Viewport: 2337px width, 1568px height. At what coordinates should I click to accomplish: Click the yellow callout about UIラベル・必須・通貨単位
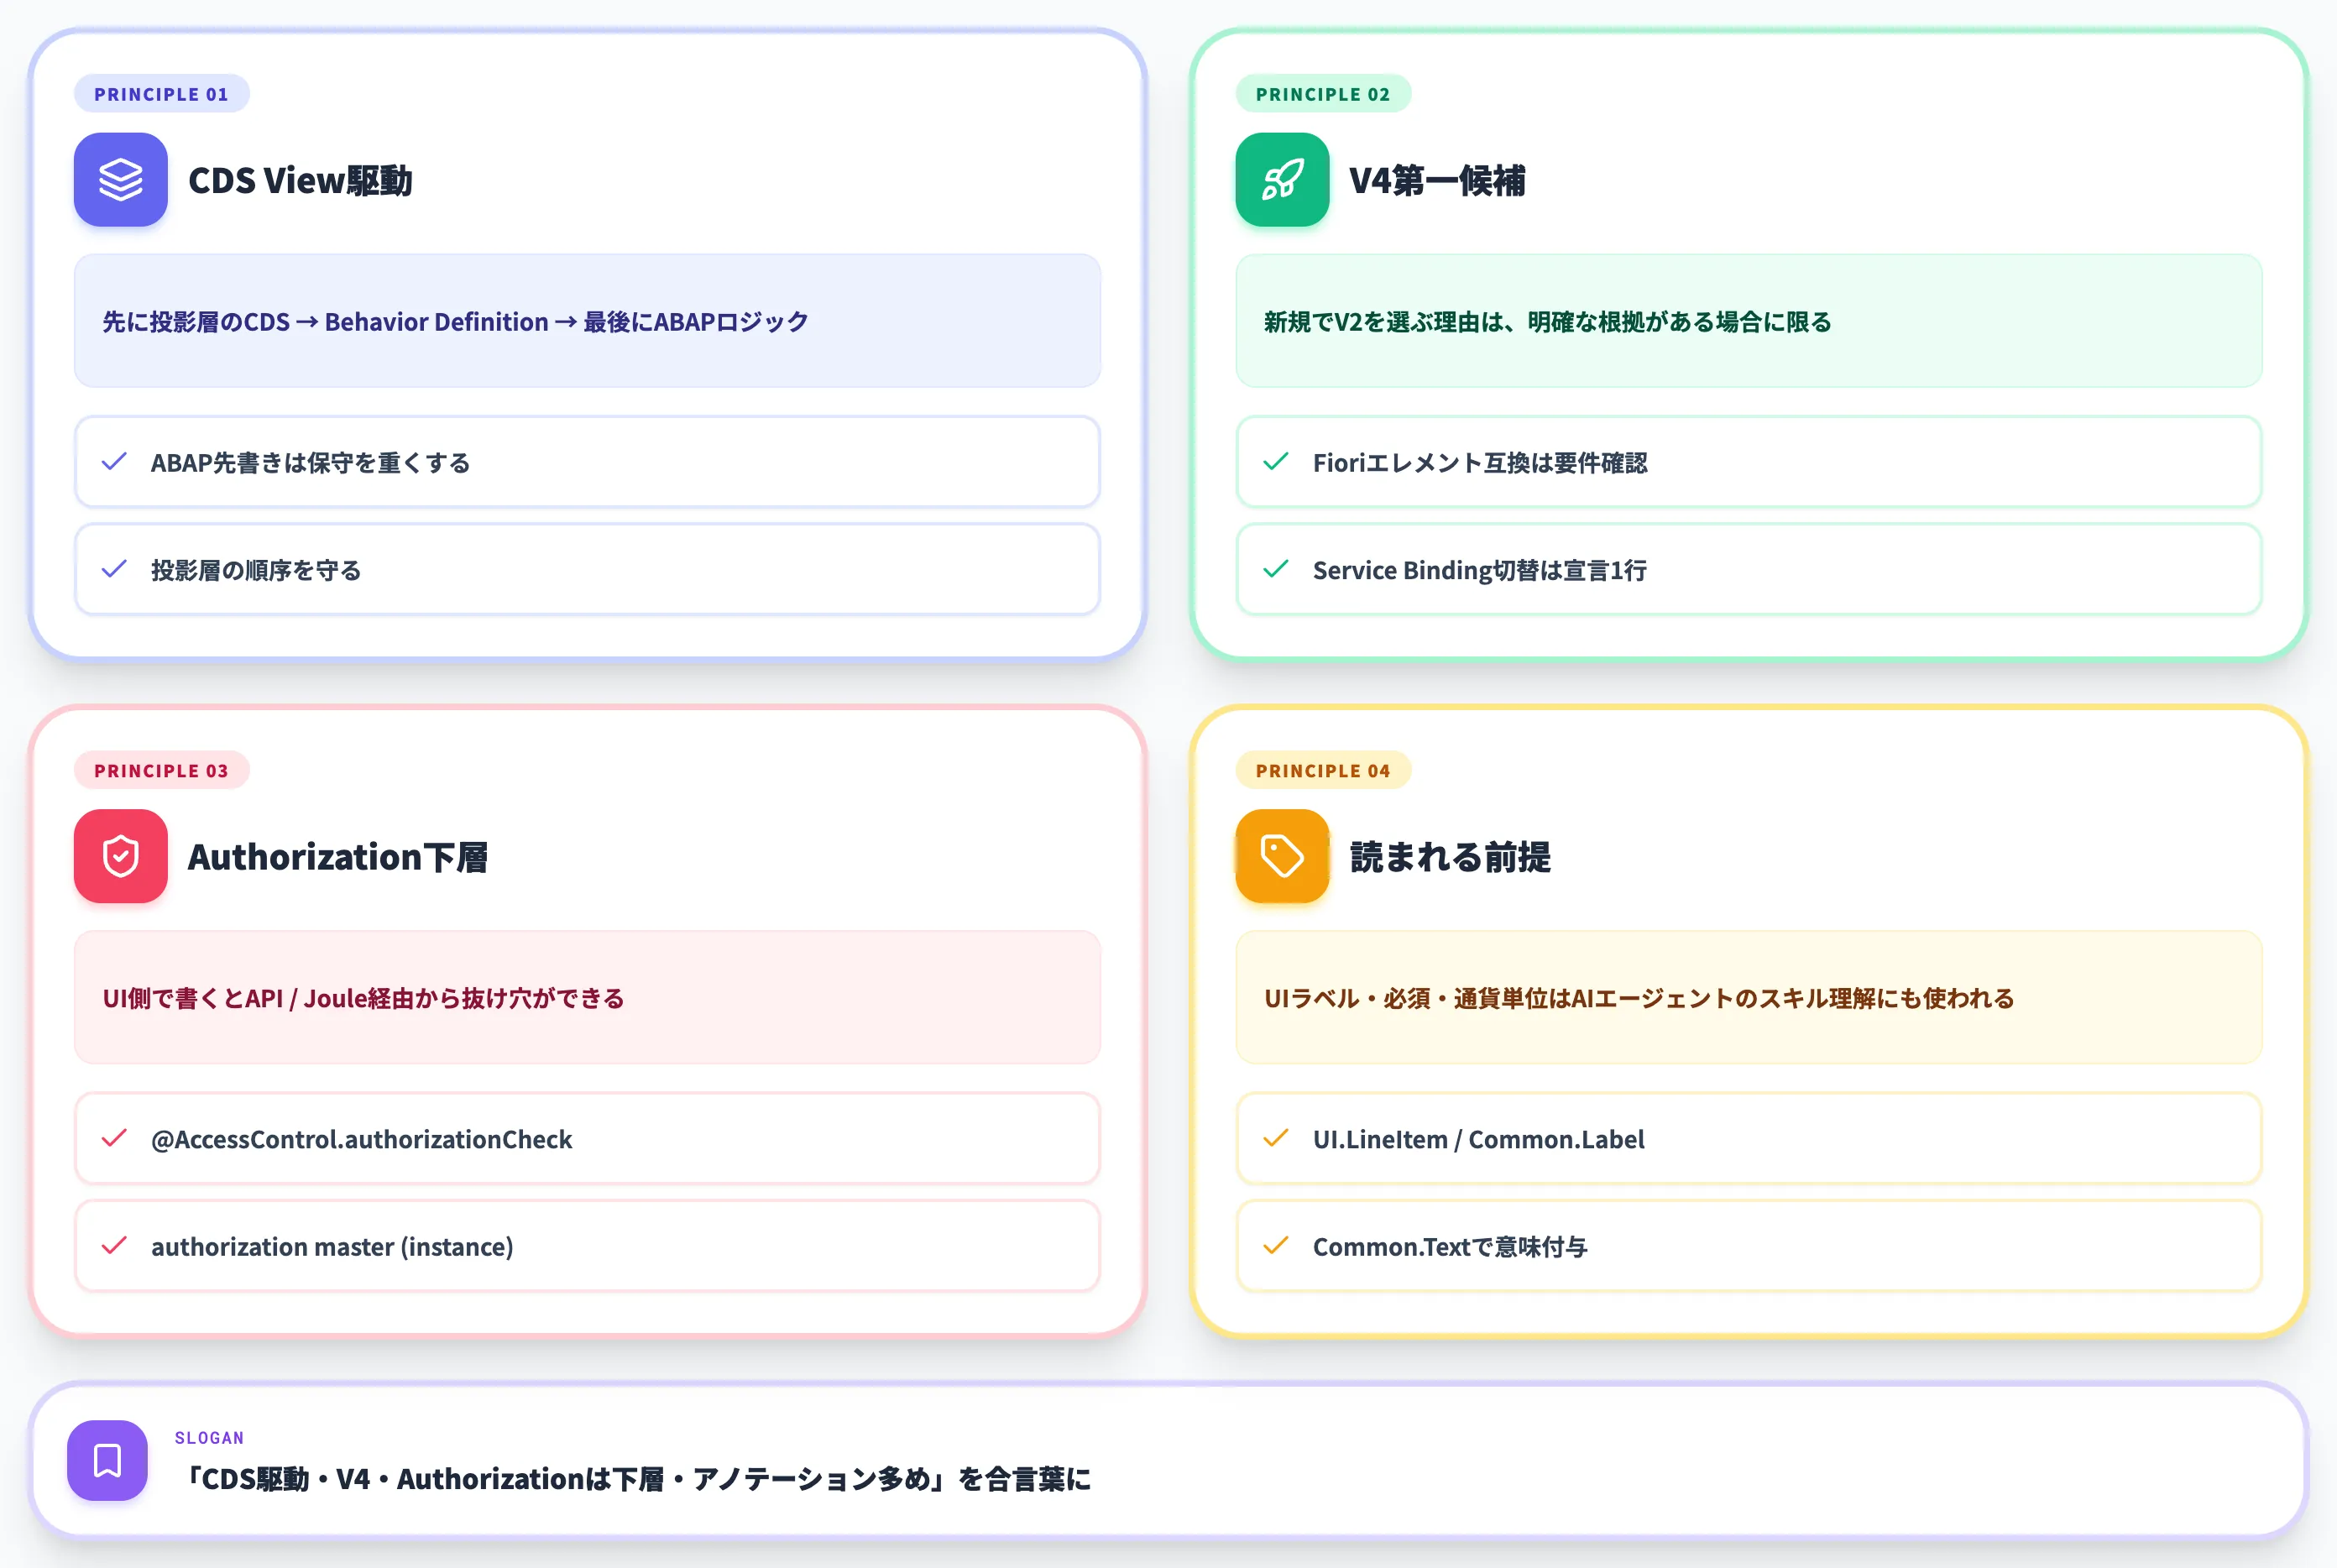tap(1749, 997)
